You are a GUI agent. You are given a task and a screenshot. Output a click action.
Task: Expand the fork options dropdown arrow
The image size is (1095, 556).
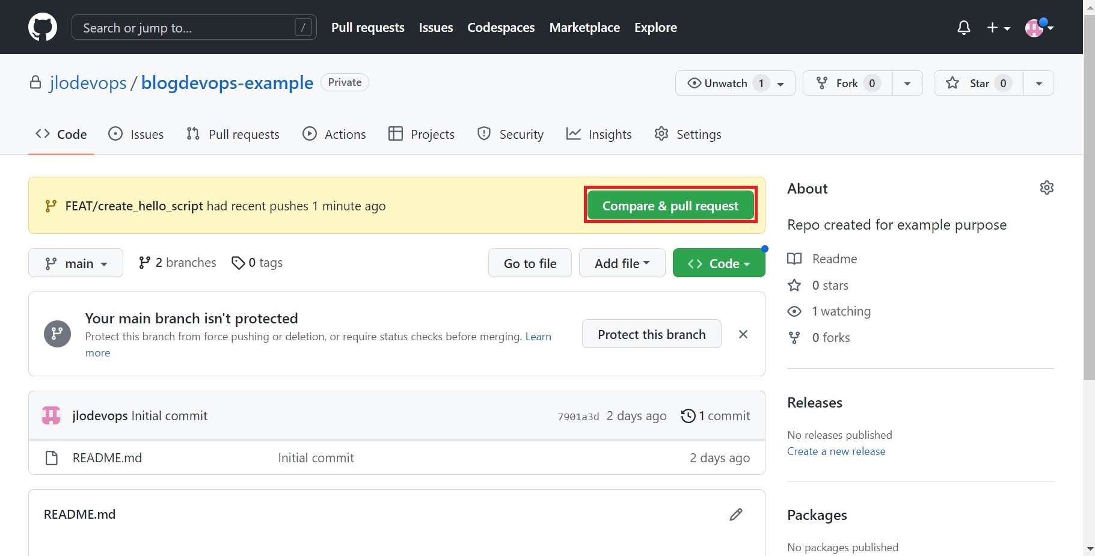(907, 83)
